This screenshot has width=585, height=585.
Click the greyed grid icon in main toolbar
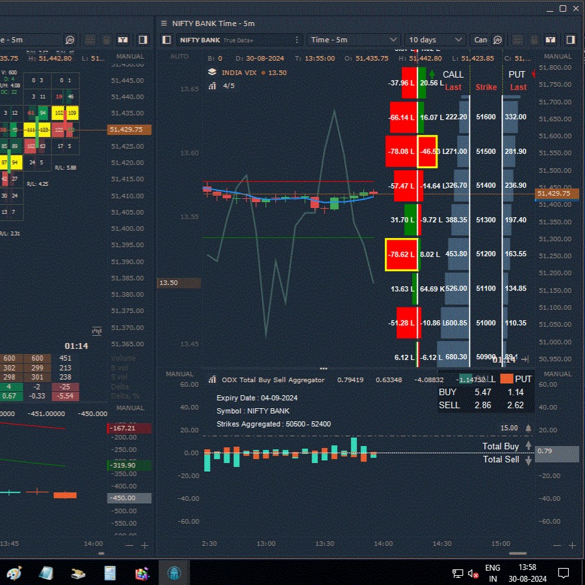pos(517,40)
